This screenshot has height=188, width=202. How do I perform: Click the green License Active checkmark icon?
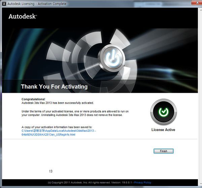[164, 112]
